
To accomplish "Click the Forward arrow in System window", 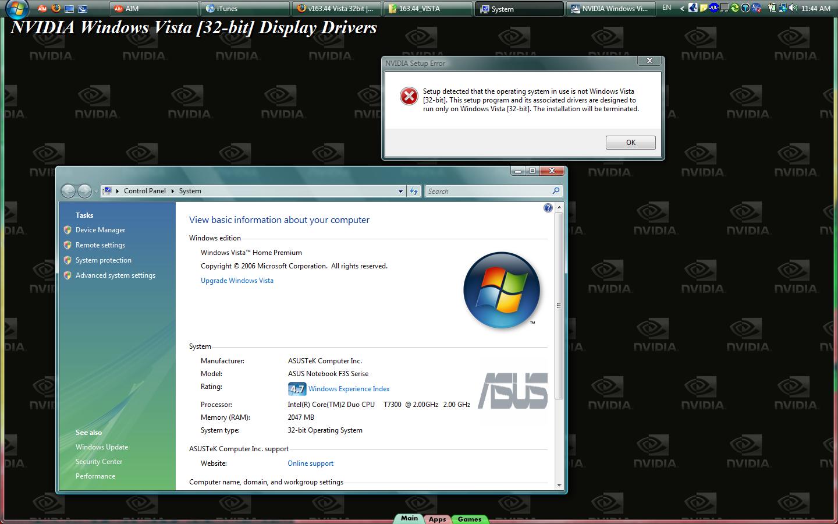I will [84, 191].
